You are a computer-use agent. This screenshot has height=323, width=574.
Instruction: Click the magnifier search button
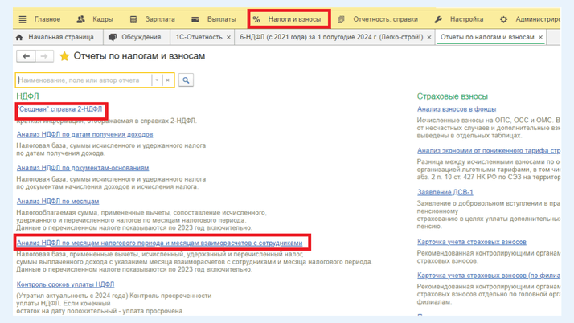coord(186,80)
